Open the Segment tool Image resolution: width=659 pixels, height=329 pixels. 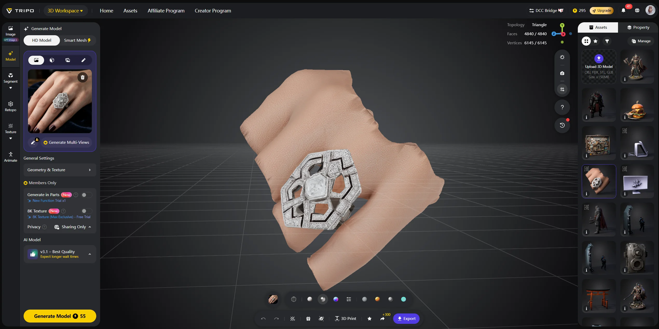(10, 78)
